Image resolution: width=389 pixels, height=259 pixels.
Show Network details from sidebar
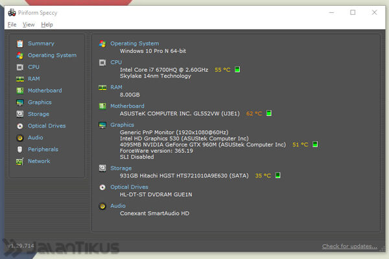(x=39, y=161)
